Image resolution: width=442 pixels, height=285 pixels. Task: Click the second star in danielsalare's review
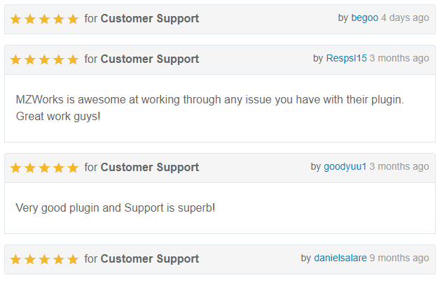(30, 259)
